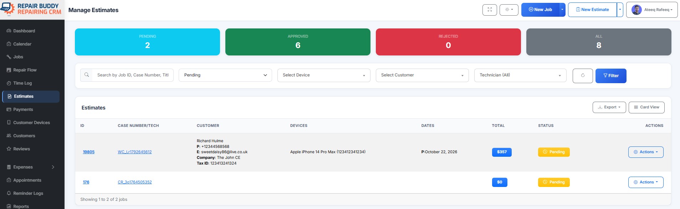The width and height of the screenshot is (680, 209).
Task: Click the DEVICES column header
Action: coord(299,126)
